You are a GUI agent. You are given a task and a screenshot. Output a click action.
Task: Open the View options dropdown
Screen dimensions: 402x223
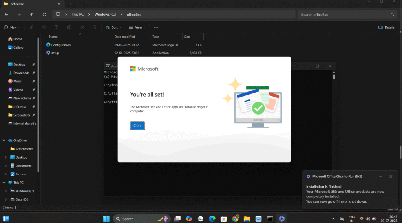click(x=137, y=27)
